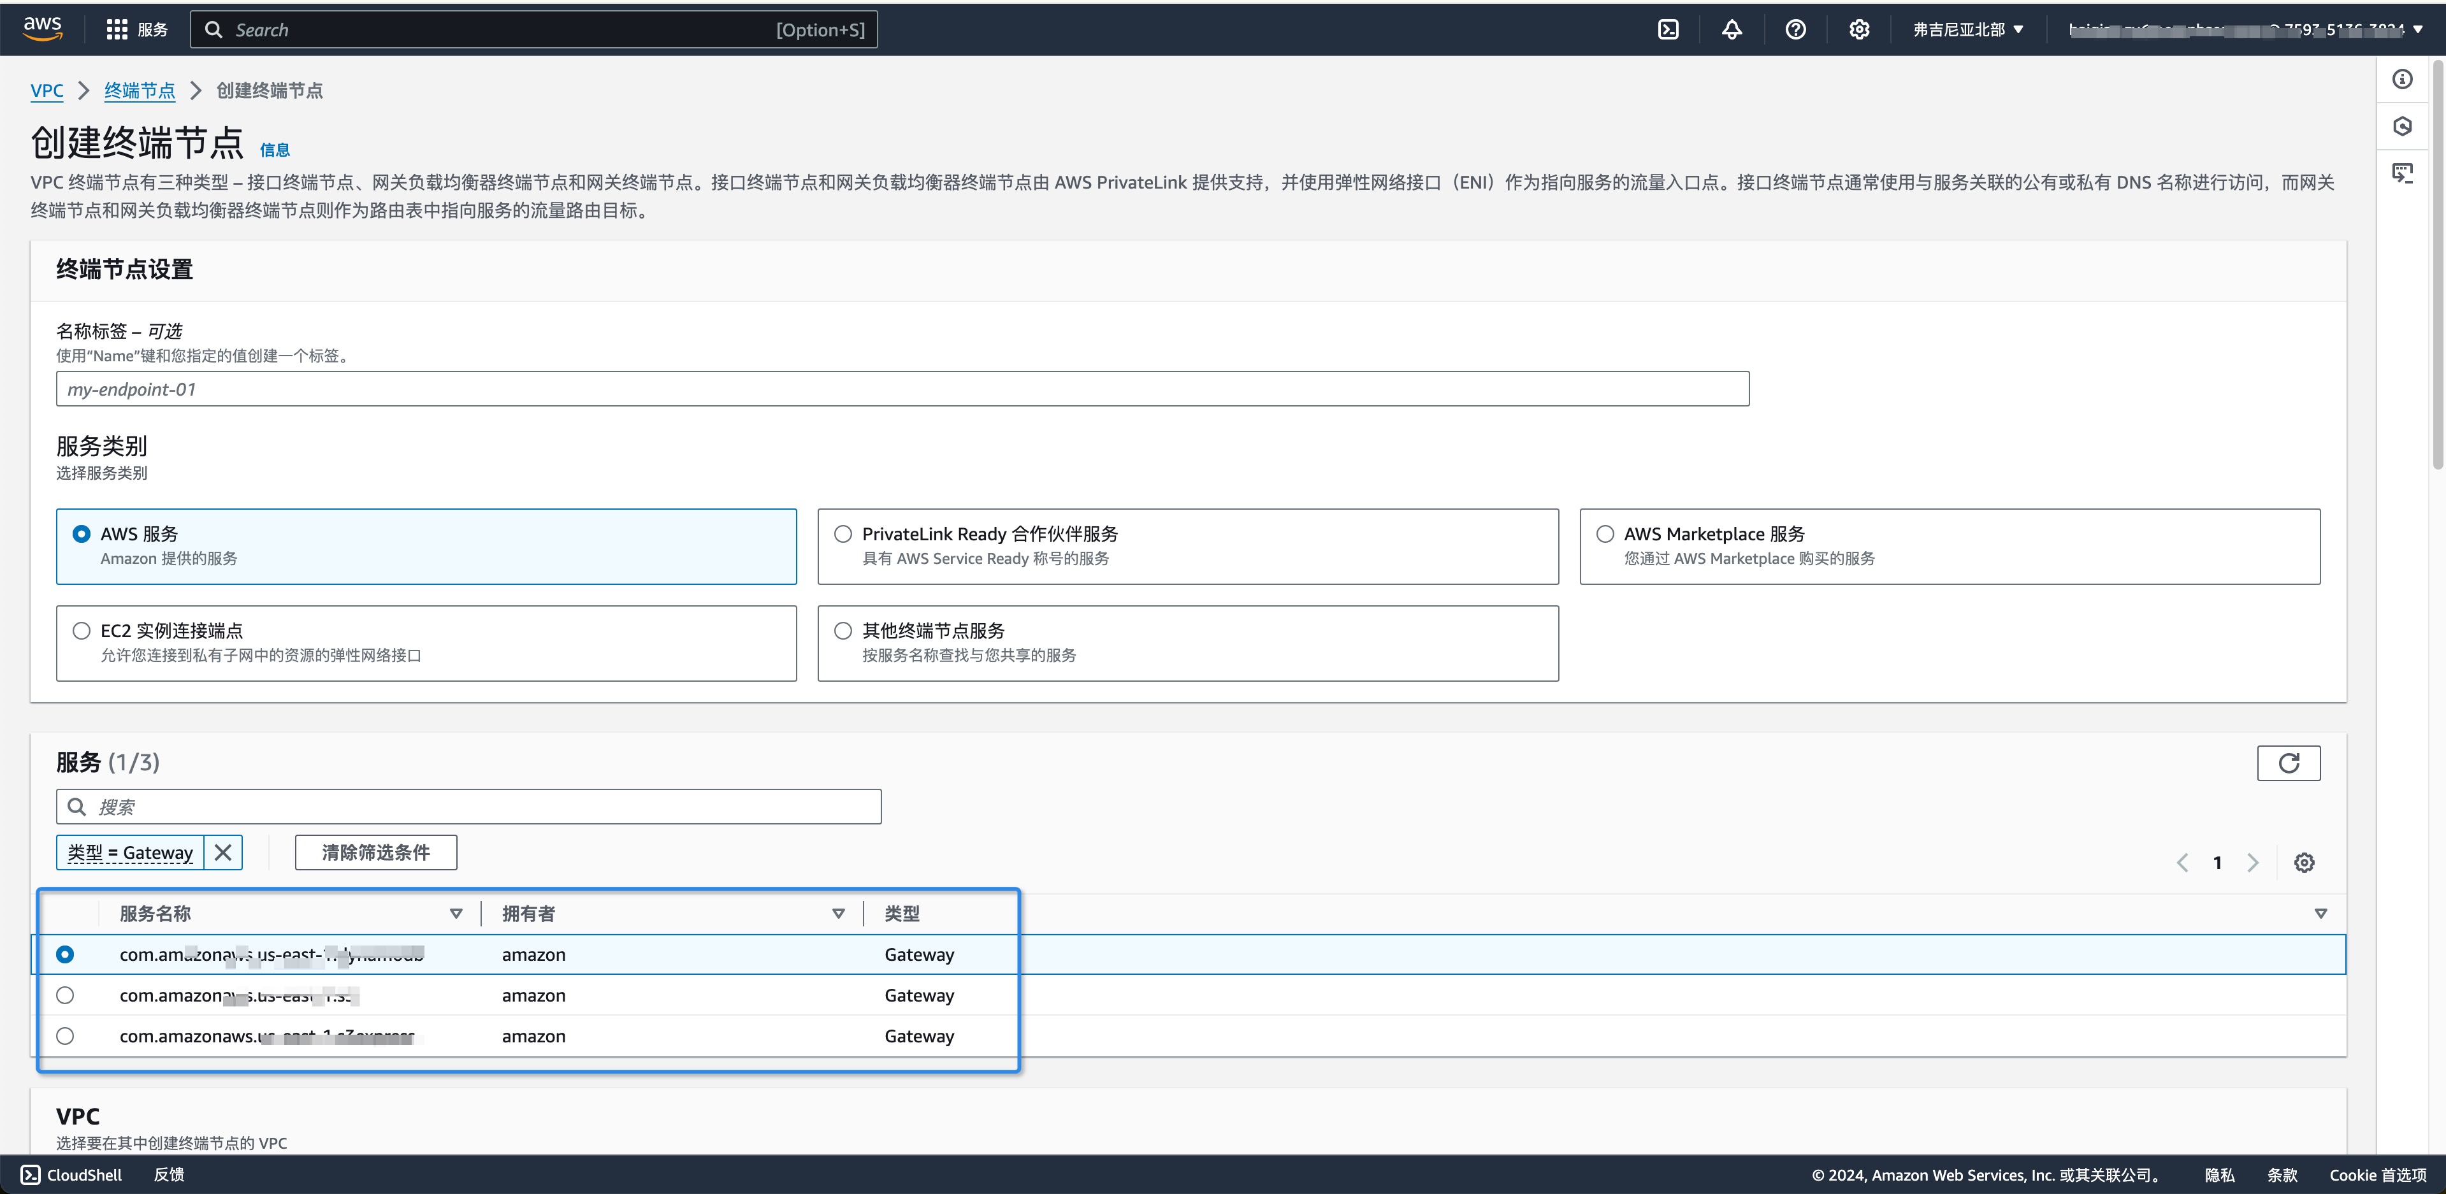Open the region dropdown 弗吉尼亚北部
This screenshot has height=1194, width=2446.
[x=1967, y=29]
